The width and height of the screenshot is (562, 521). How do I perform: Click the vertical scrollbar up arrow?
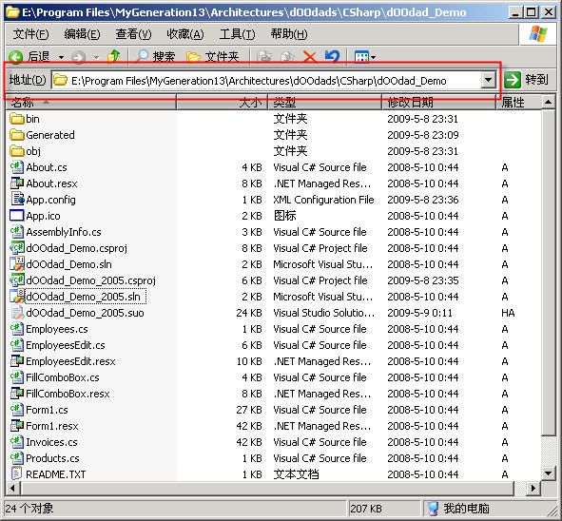pyautogui.click(x=548, y=103)
